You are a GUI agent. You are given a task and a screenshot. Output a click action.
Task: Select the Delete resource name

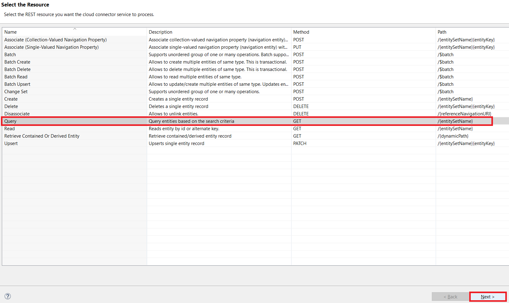click(11, 106)
